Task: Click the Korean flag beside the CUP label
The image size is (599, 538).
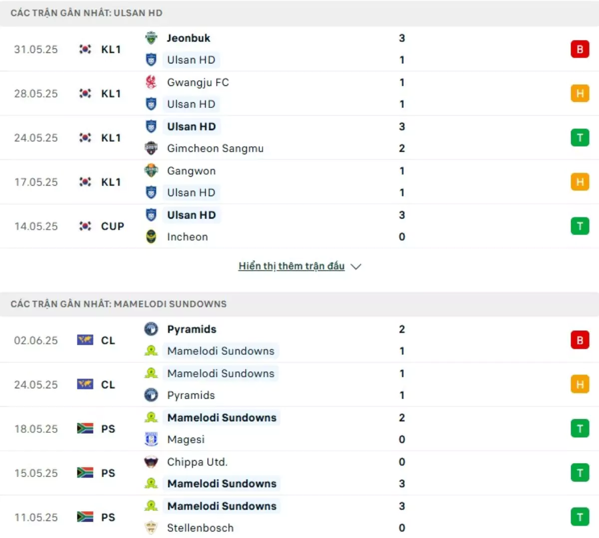Action: [x=85, y=226]
